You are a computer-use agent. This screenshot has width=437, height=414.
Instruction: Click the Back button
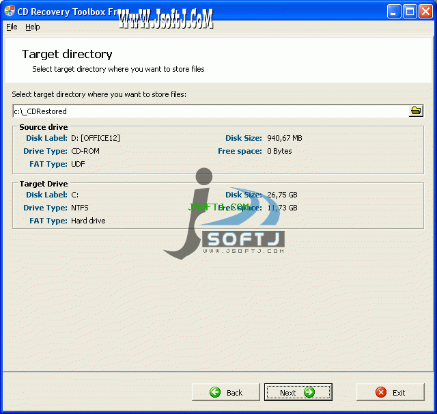coord(226,392)
